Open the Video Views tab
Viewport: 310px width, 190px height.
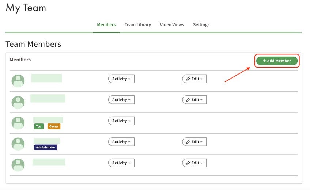(172, 25)
